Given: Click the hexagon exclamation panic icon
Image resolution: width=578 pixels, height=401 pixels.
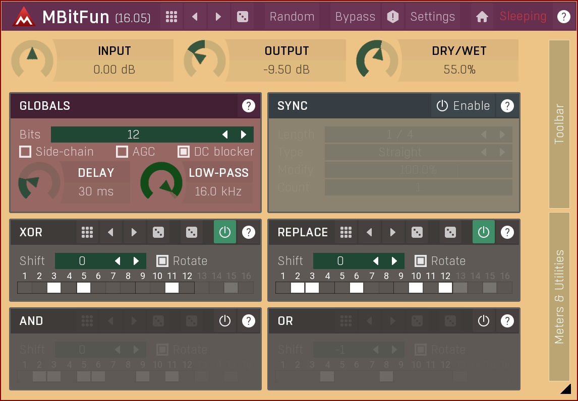Looking at the screenshot, I should 393,17.
